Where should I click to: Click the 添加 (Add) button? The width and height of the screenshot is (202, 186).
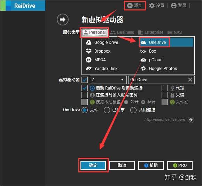tap(135, 6)
